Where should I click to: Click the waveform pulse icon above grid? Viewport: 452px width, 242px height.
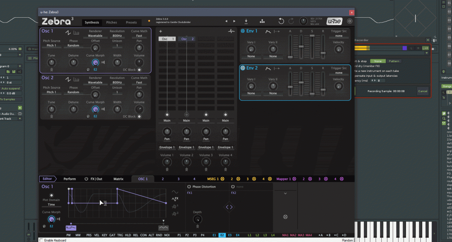pos(231,32)
